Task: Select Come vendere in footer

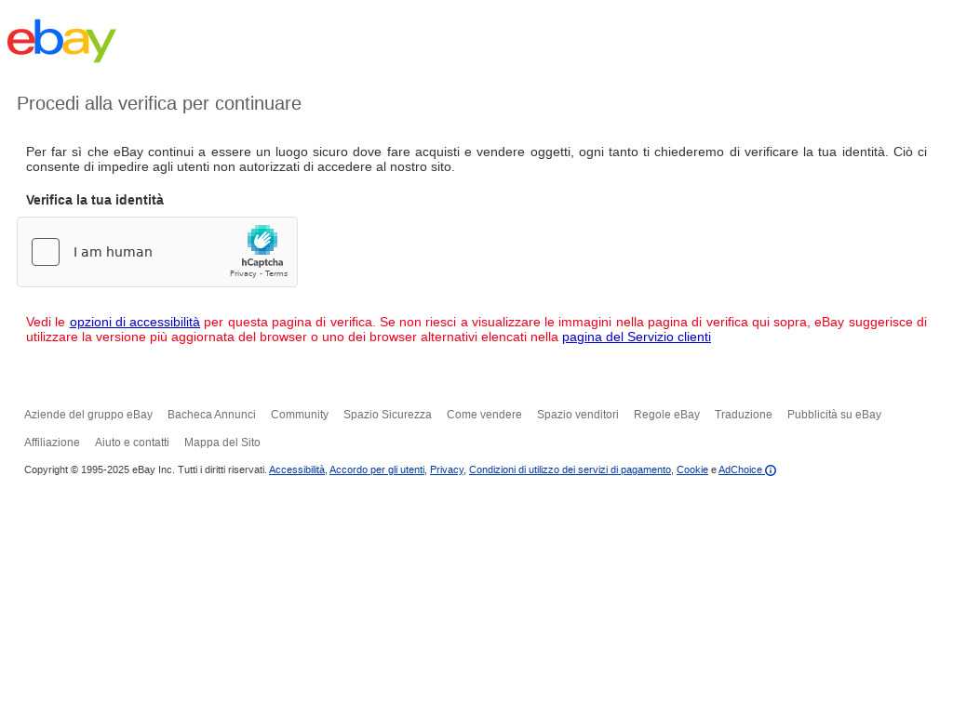Action: (484, 415)
